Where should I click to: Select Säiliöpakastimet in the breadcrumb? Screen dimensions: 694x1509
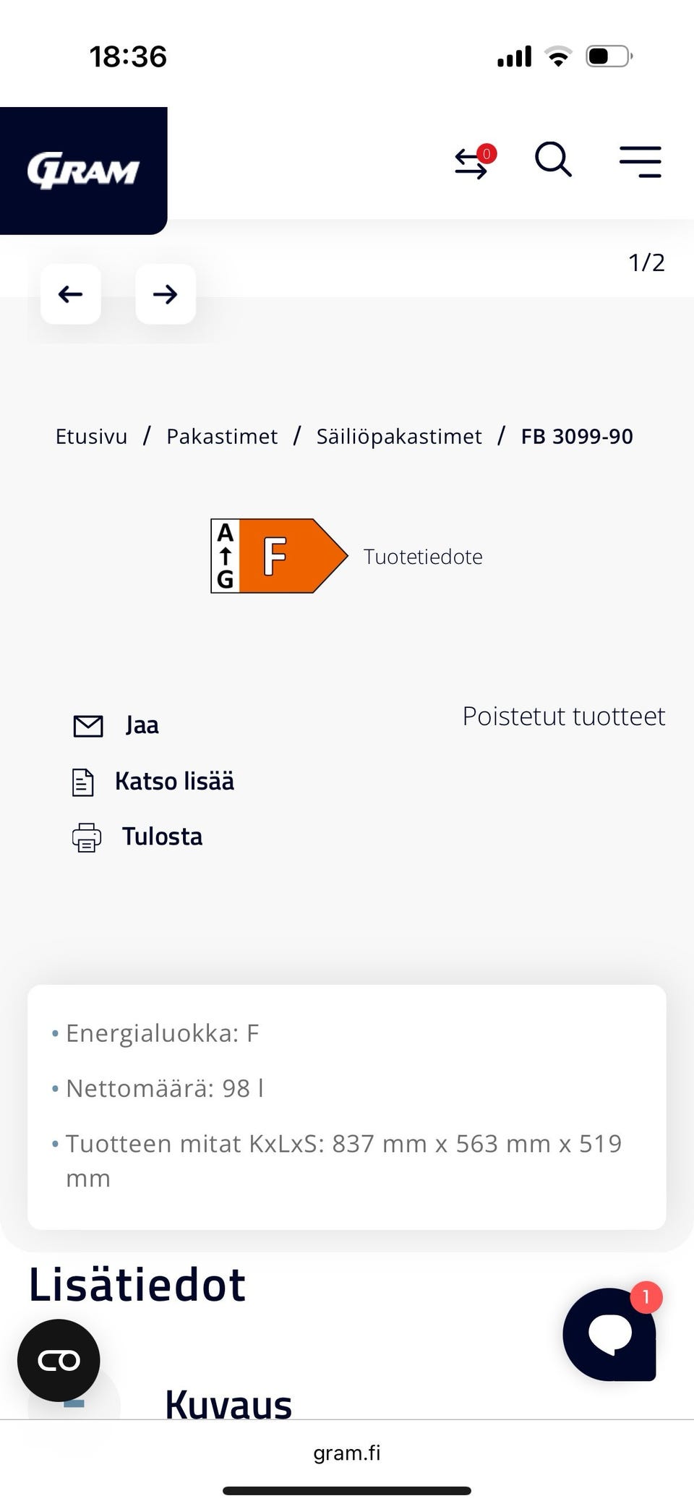400,436
